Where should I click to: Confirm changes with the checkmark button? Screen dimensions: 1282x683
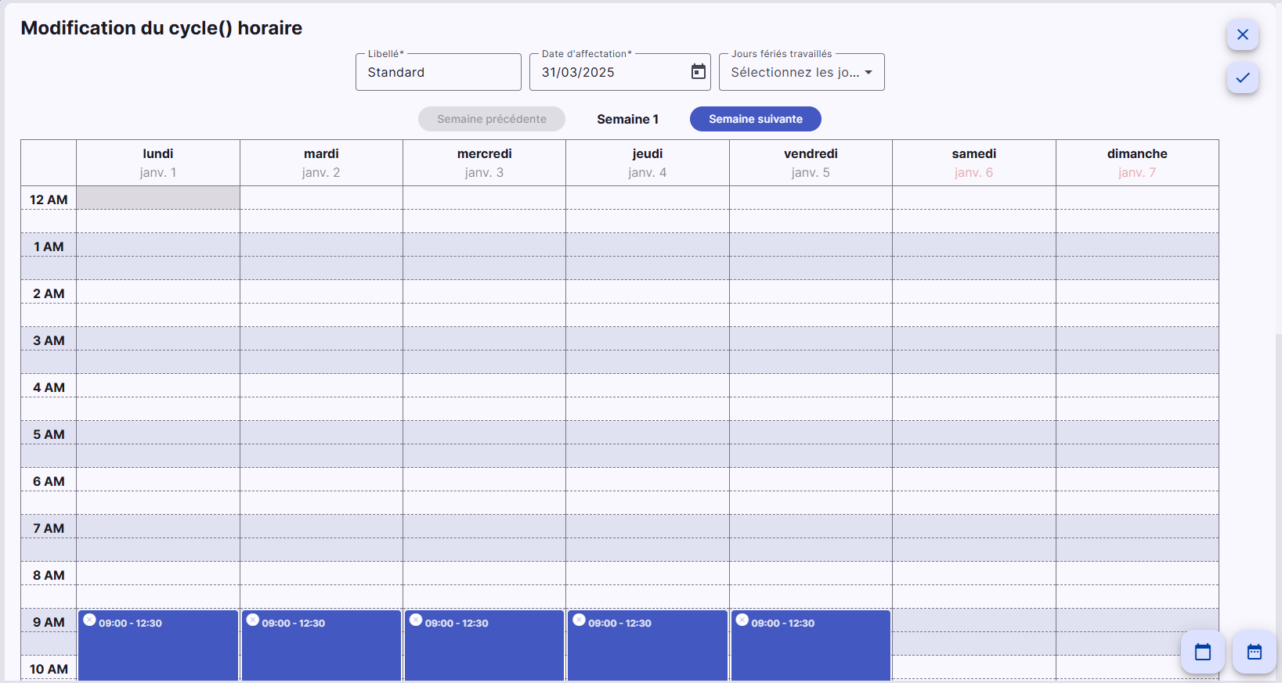tap(1242, 77)
